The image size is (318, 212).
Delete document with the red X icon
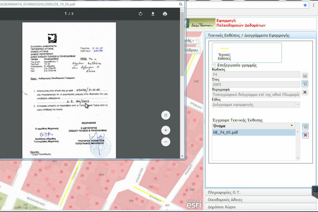tap(305, 135)
